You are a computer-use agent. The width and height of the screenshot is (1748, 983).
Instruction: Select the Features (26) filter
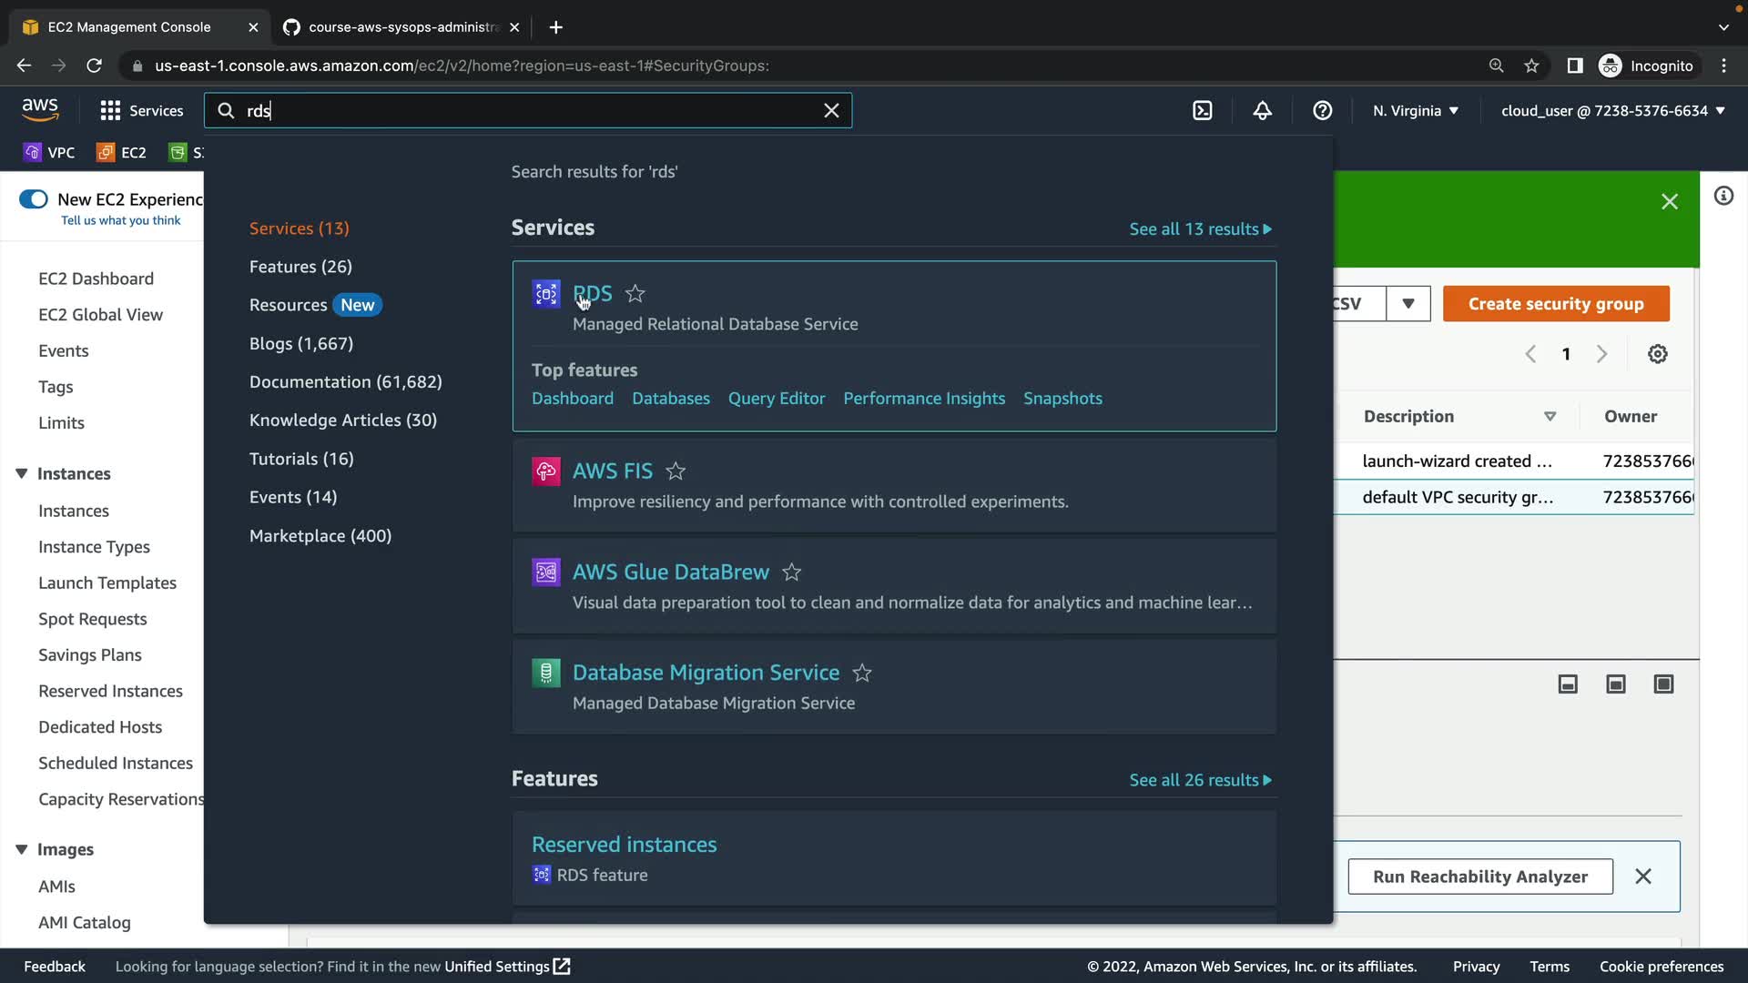coord(300,267)
